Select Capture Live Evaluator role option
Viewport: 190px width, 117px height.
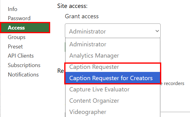113,89
